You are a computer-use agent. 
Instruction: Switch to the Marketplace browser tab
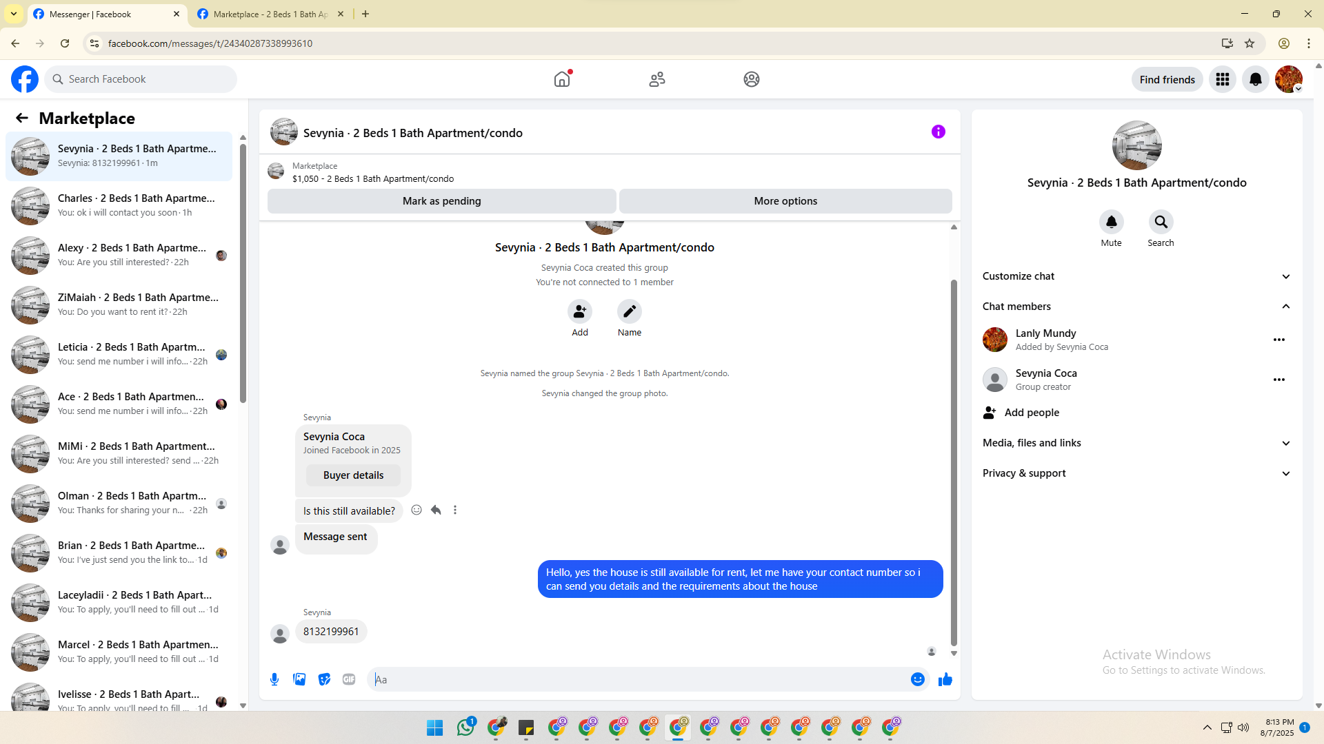[x=271, y=14]
